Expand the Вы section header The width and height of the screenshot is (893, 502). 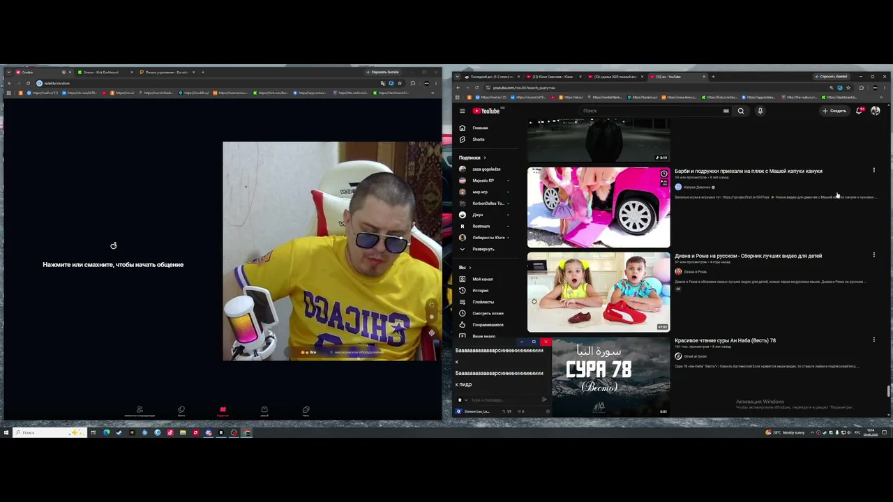(465, 268)
